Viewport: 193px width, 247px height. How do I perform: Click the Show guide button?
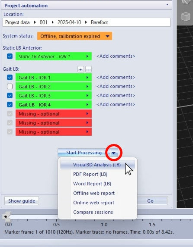22,201
